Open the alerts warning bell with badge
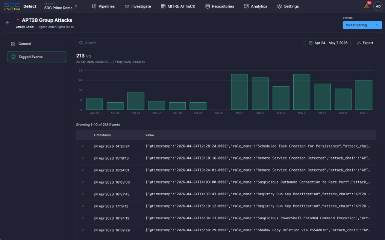This screenshot has height=240, width=385. tap(366, 6)
